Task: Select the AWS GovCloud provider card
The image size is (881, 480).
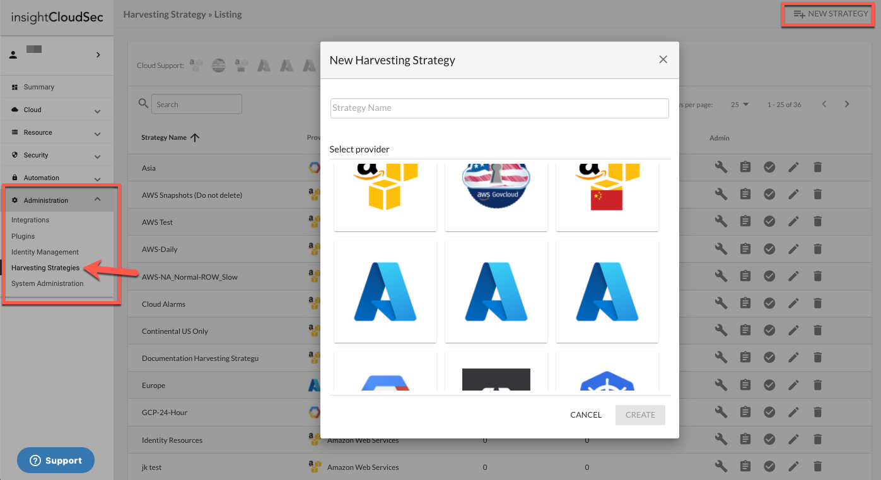Action: (x=496, y=197)
